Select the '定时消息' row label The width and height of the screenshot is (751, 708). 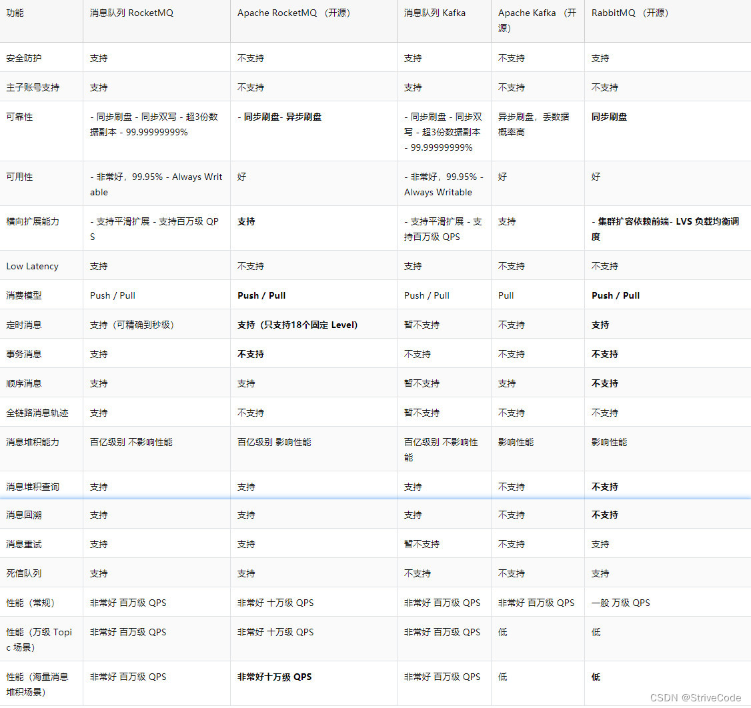pos(24,325)
